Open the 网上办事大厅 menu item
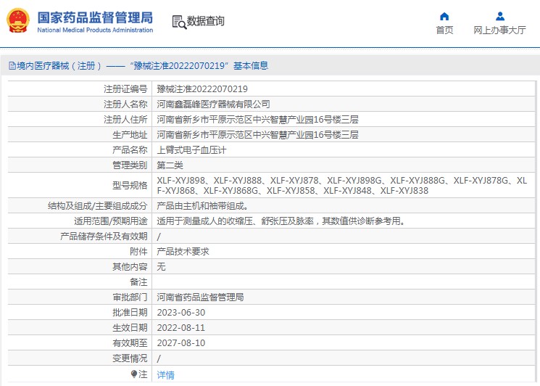The height and width of the screenshot is (386, 540). tap(499, 30)
